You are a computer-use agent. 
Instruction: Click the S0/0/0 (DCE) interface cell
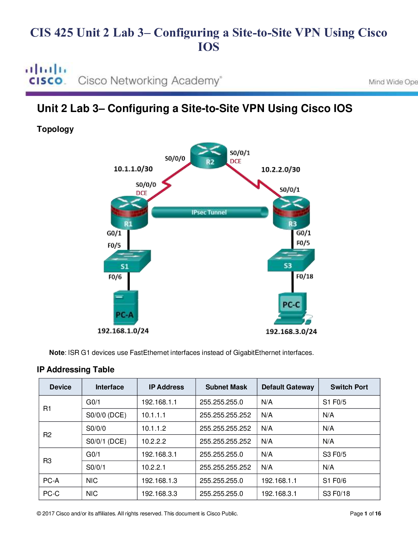point(110,415)
